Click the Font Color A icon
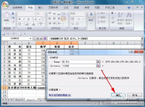The image size is (145, 107). [x=34, y=24]
